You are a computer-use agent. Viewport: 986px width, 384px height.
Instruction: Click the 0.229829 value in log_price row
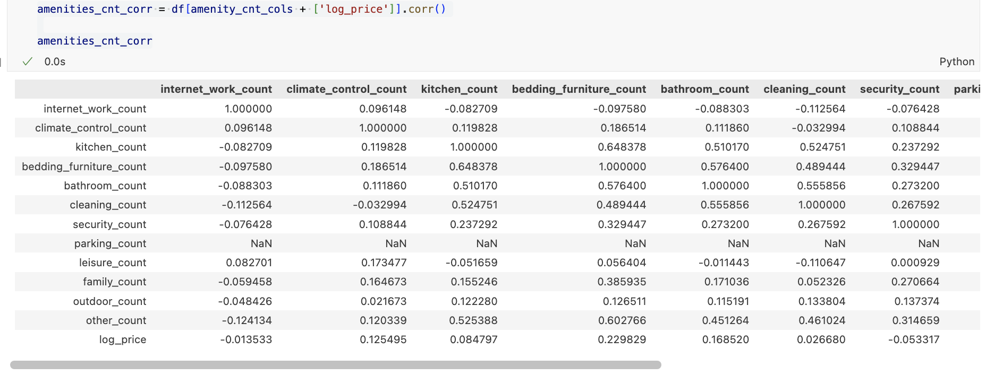tap(622, 339)
